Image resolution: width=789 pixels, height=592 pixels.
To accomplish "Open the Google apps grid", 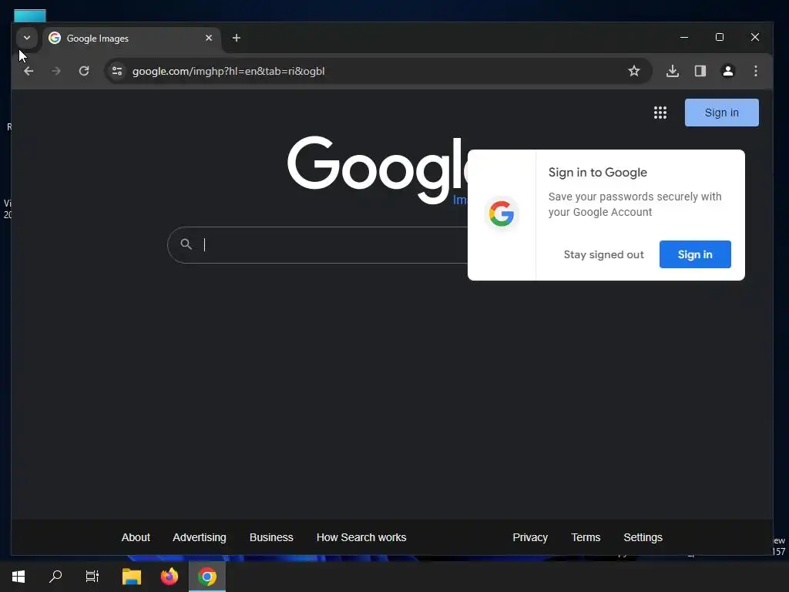I will [x=660, y=113].
